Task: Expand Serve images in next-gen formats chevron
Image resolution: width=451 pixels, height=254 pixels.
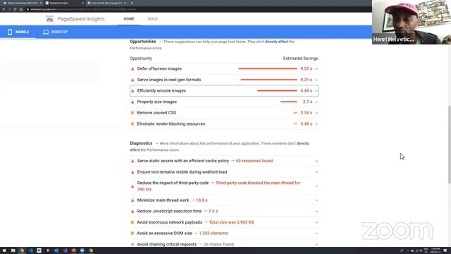Action: [x=316, y=80]
